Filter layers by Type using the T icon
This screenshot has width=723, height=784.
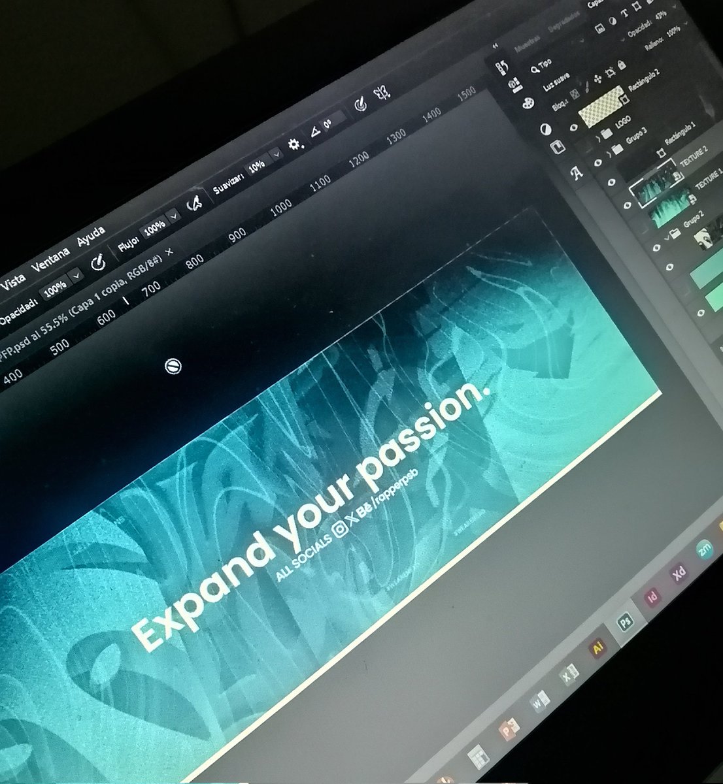tap(624, 14)
